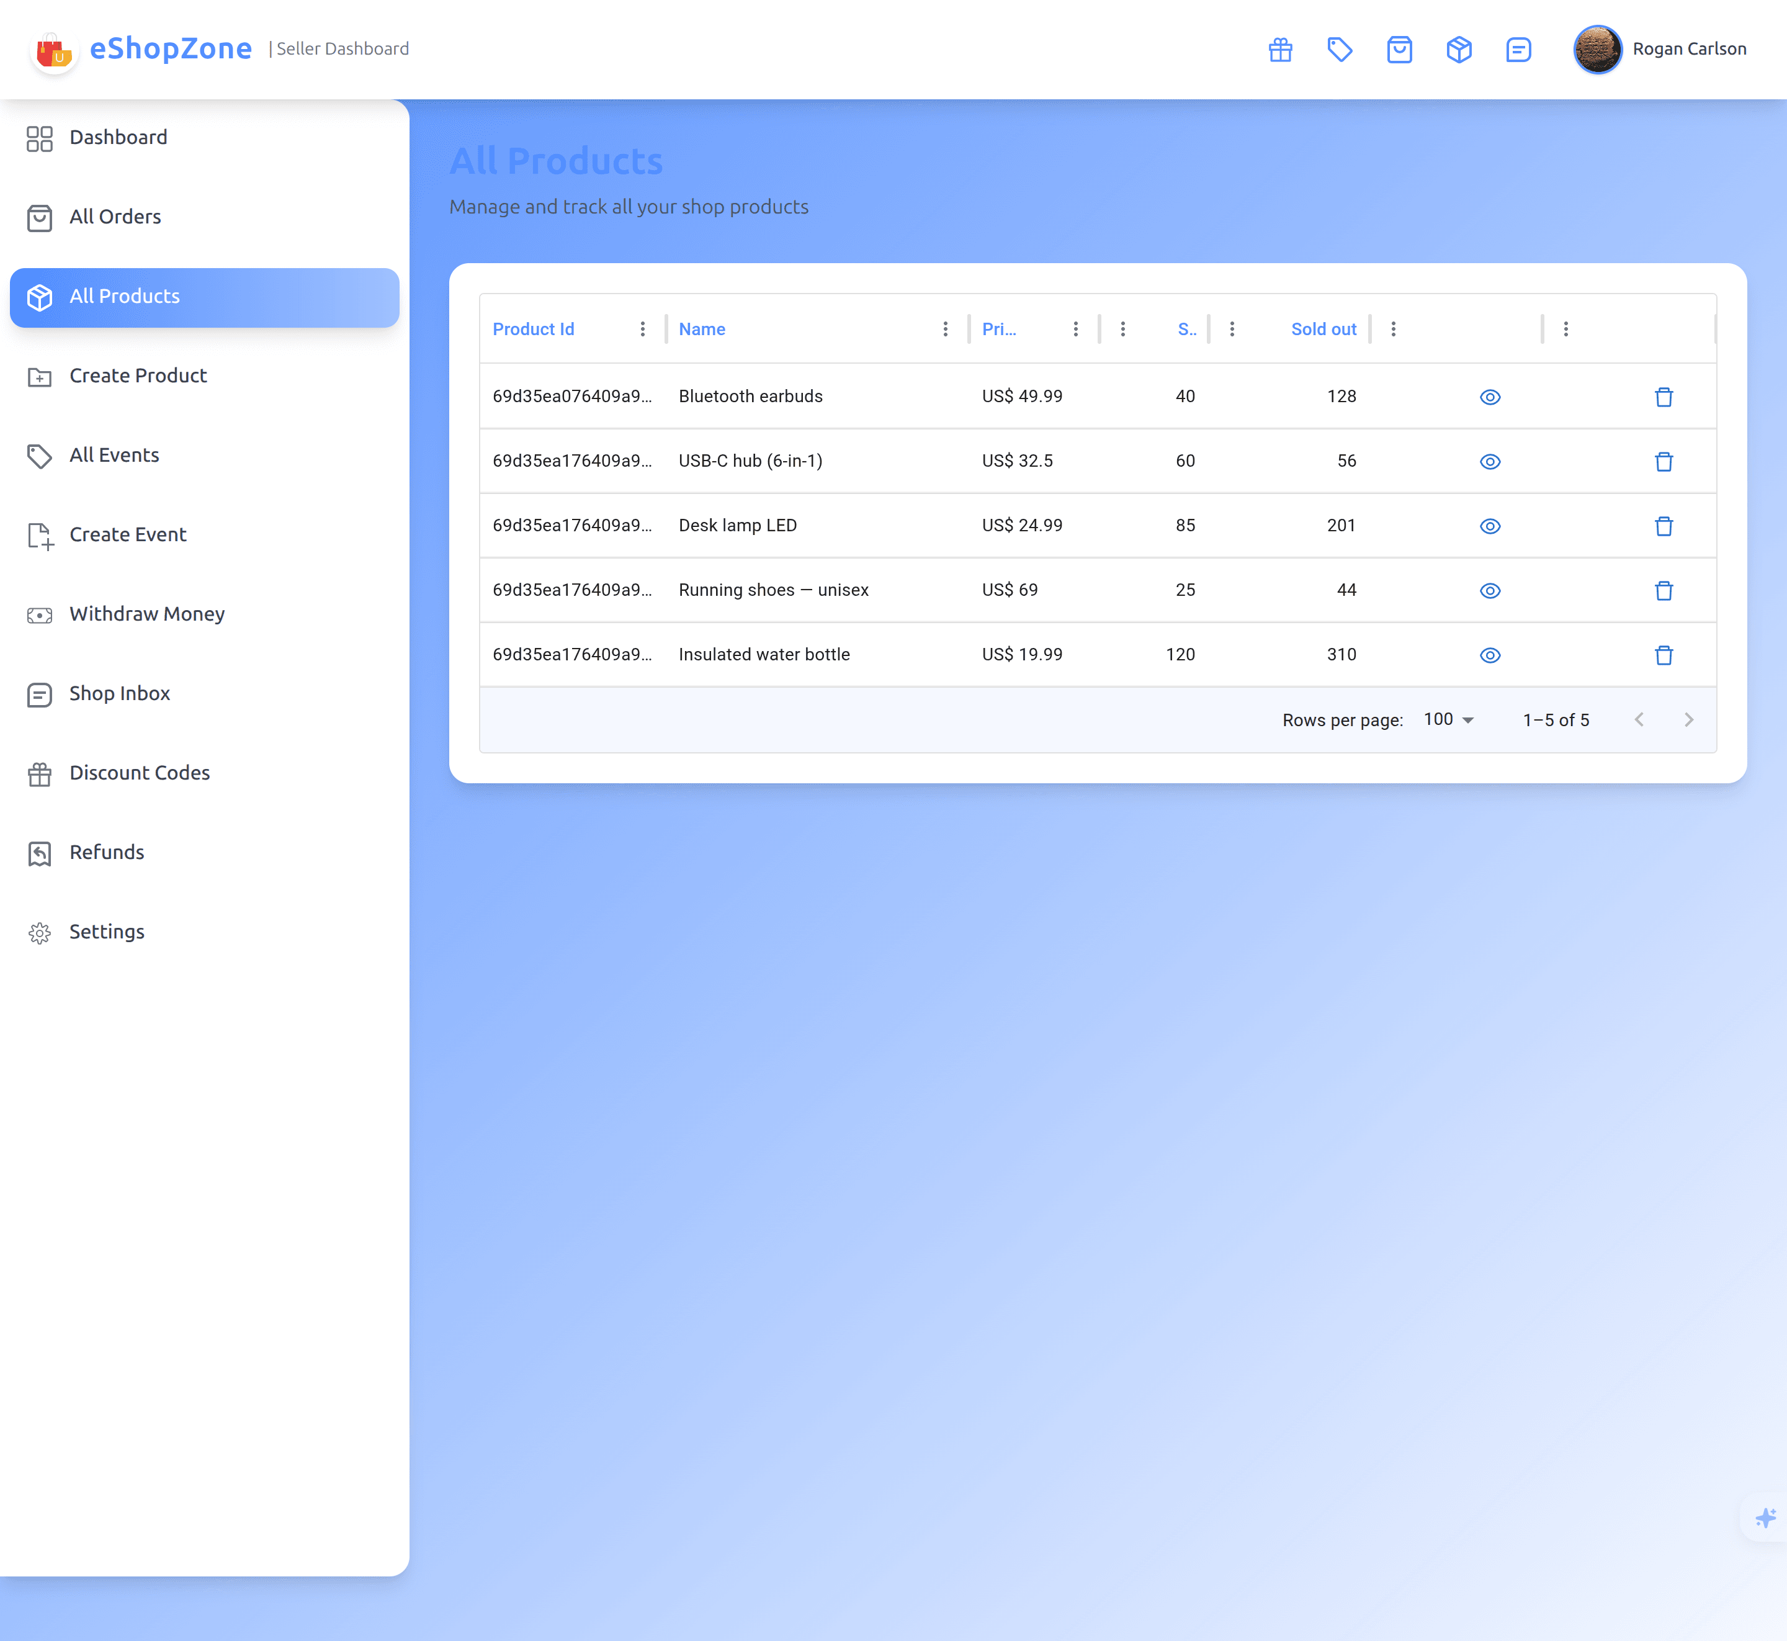Screen dimensions: 1787x1641
Task: Delete the Bluetooth earbuds product
Action: pos(1664,397)
